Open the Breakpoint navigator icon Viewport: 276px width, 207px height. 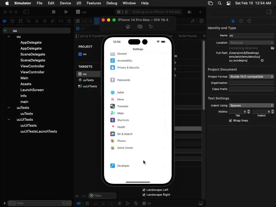[61, 21]
